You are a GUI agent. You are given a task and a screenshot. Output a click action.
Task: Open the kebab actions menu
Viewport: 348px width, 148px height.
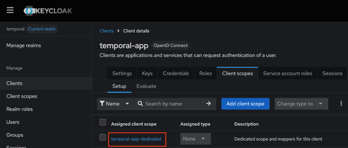pyautogui.click(x=341, y=104)
